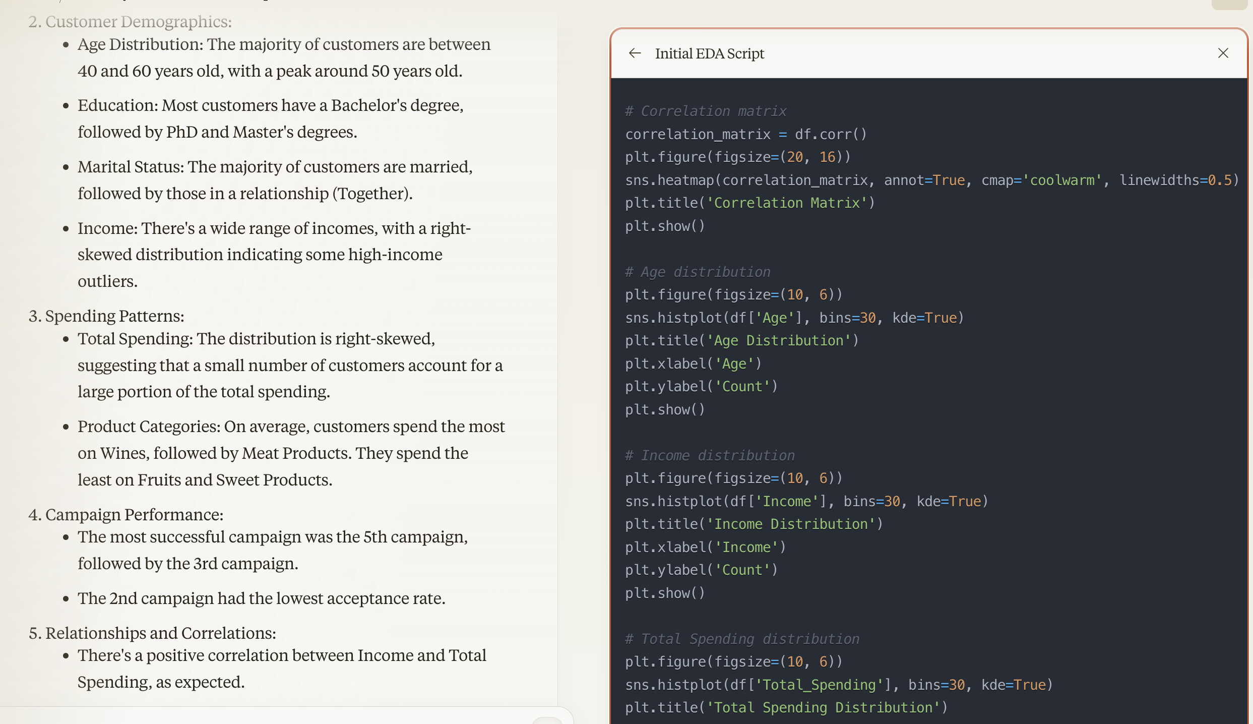The height and width of the screenshot is (724, 1253).
Task: Click the '# Age distribution' comment line
Action: point(698,272)
